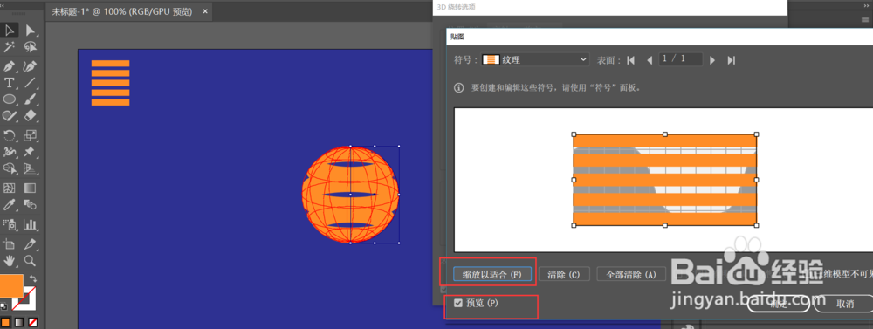This screenshot has height=329, width=873.
Task: Select the Eraser tool
Action: [30, 115]
